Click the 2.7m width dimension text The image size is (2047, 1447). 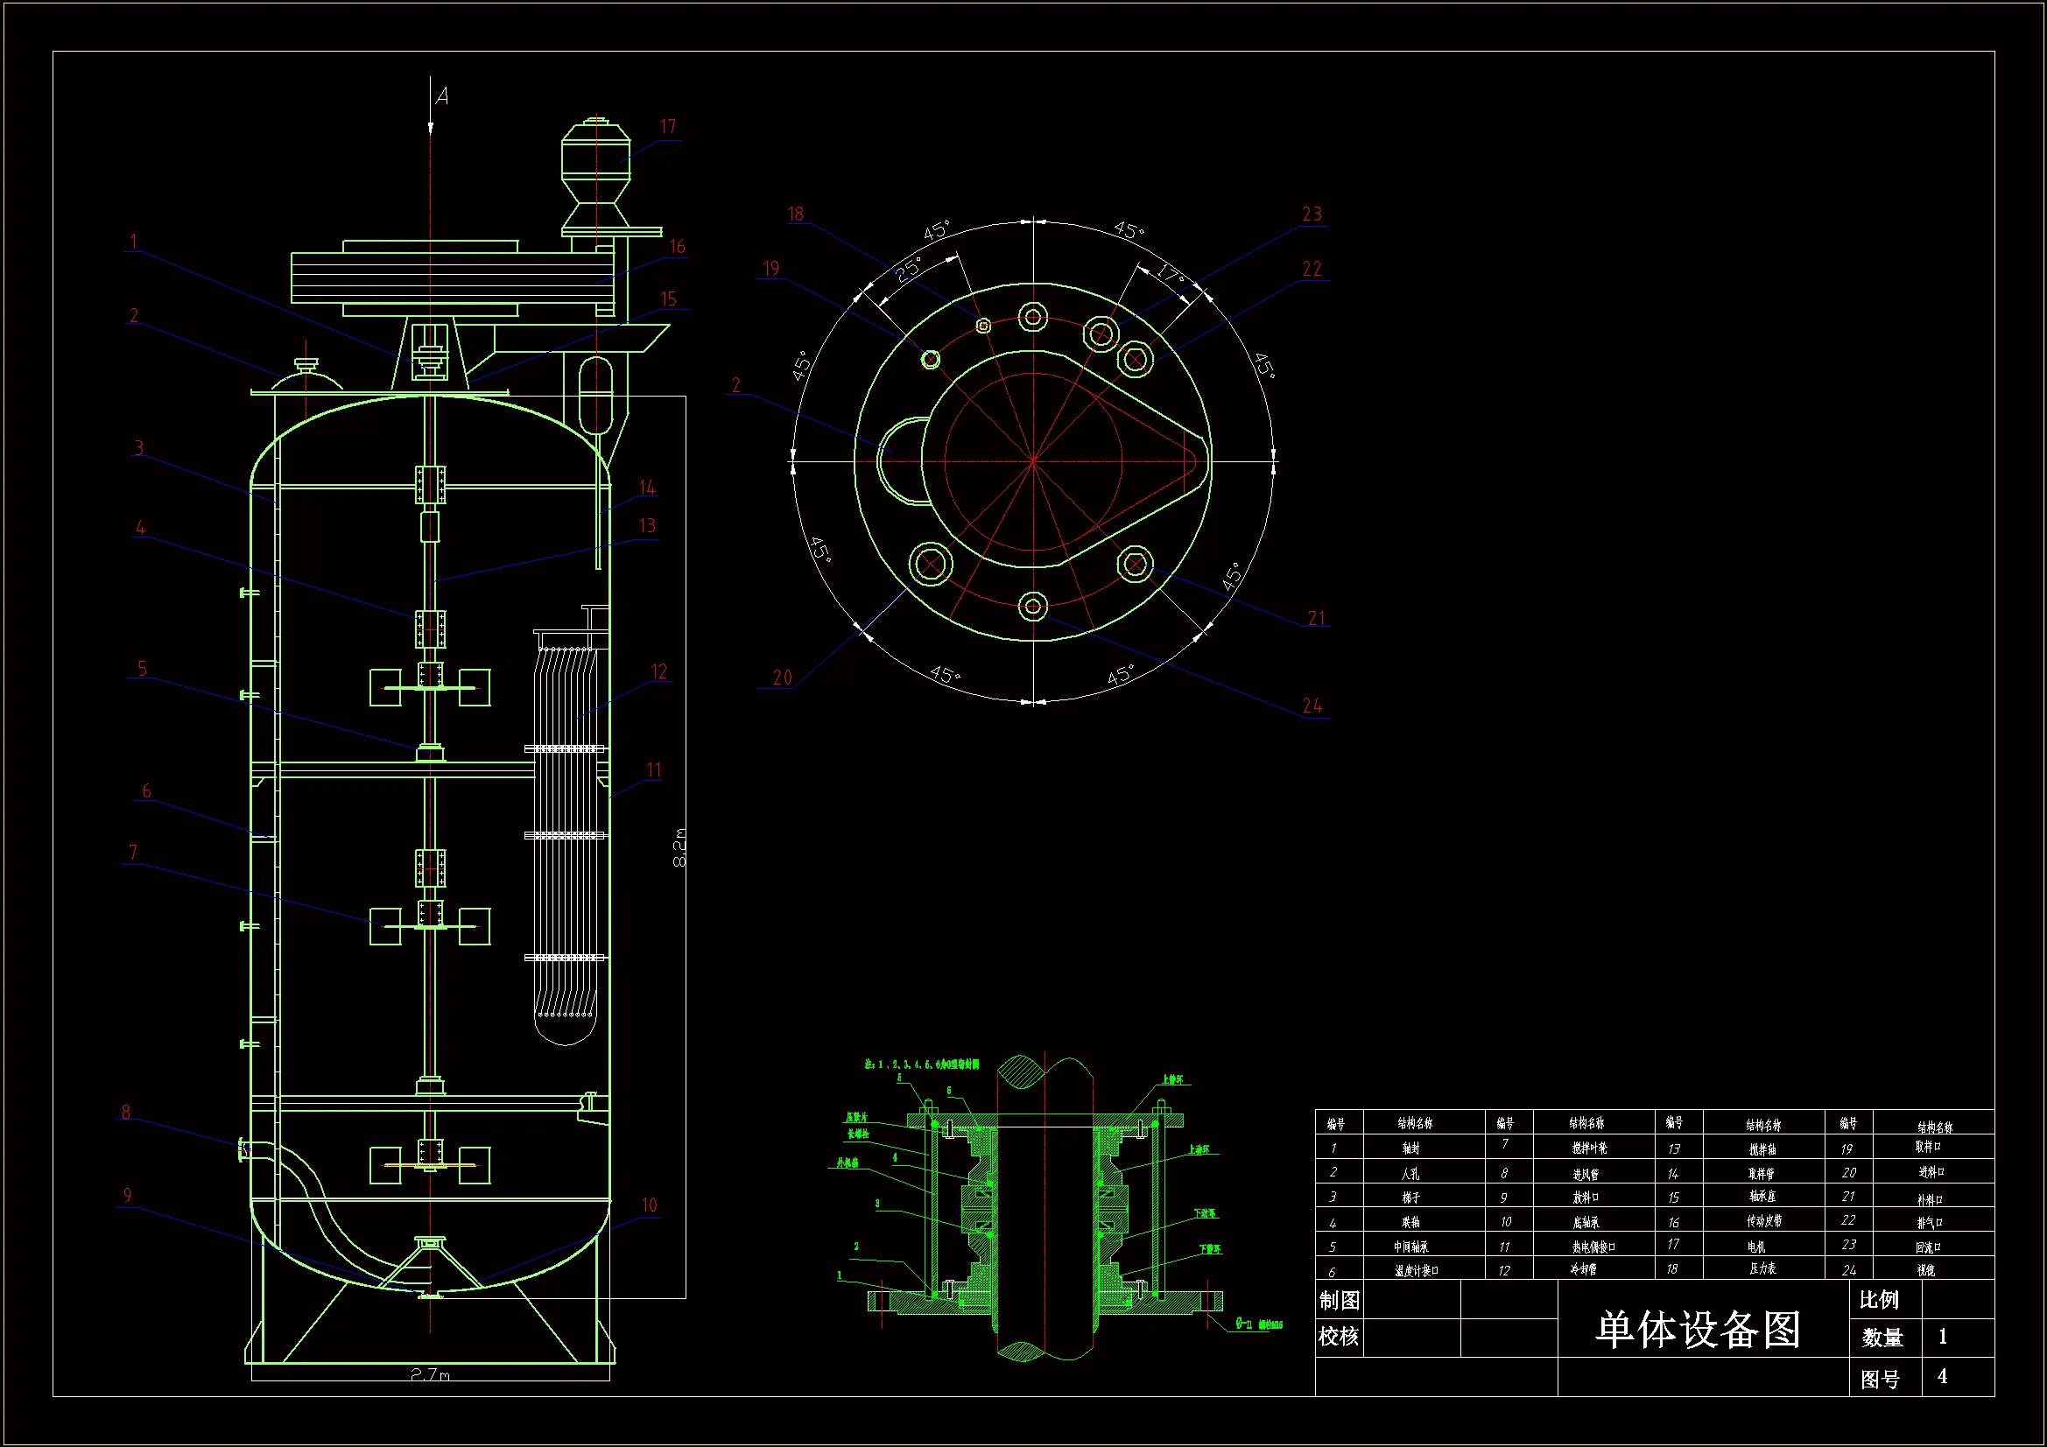[431, 1373]
